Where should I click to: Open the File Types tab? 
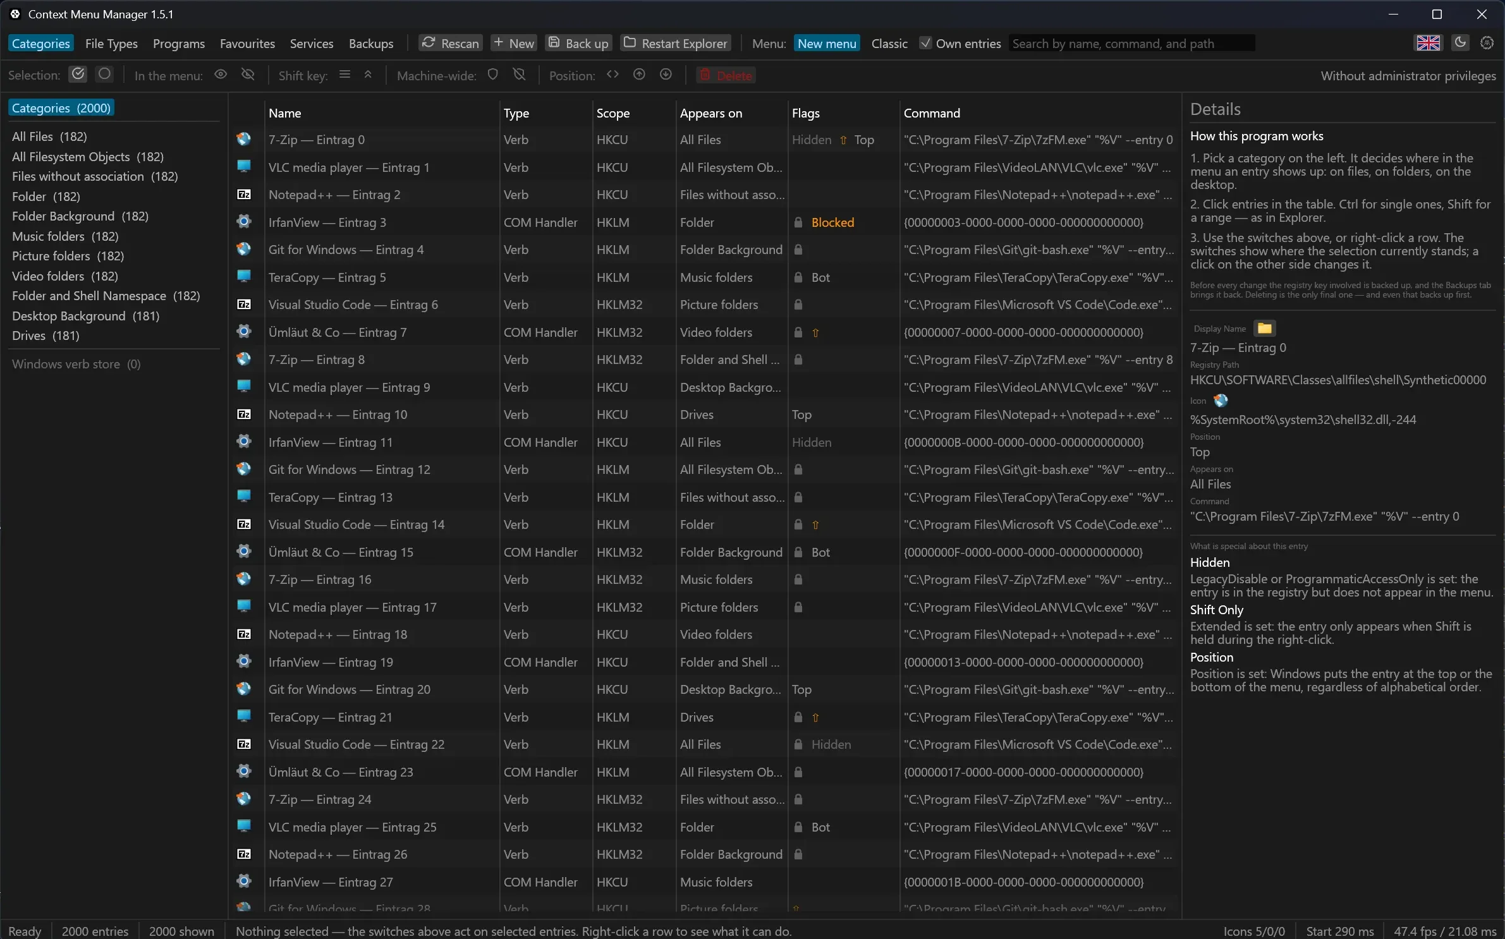(111, 43)
